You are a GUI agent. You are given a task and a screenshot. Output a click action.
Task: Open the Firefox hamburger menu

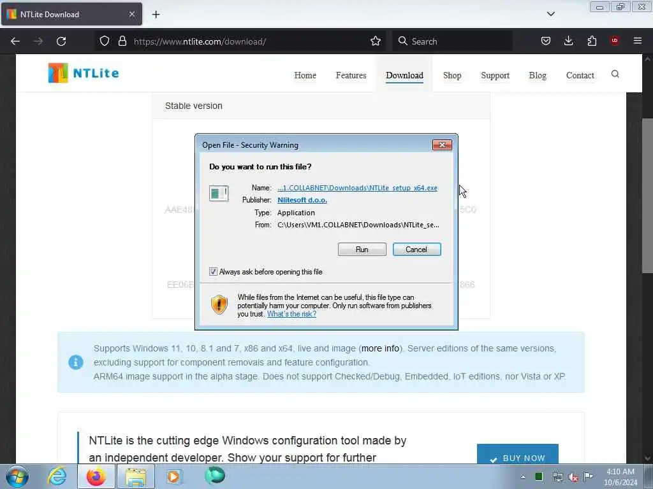pos(637,41)
